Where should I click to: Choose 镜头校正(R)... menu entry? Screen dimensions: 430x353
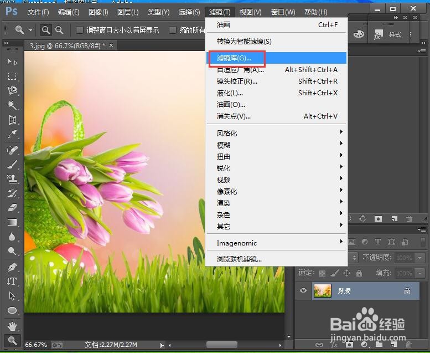point(277,81)
